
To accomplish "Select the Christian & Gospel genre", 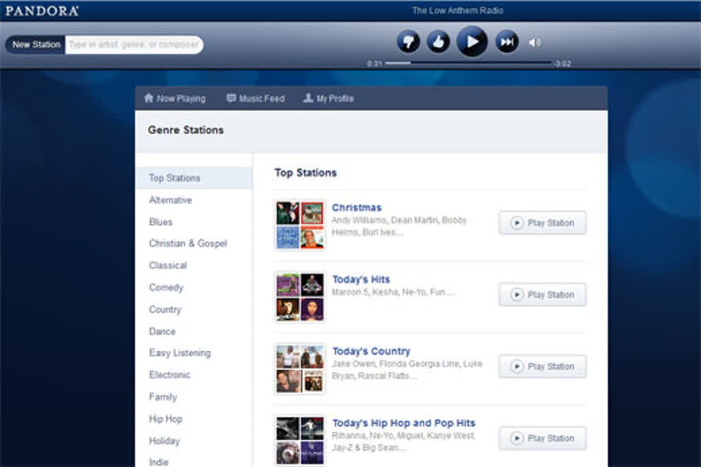I will [x=188, y=243].
